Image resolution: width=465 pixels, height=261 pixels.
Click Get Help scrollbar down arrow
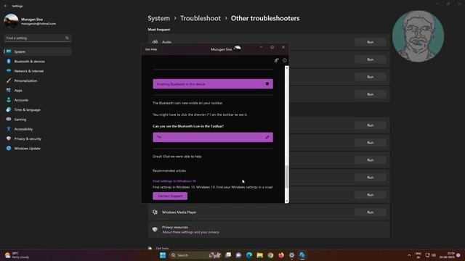tap(286, 202)
